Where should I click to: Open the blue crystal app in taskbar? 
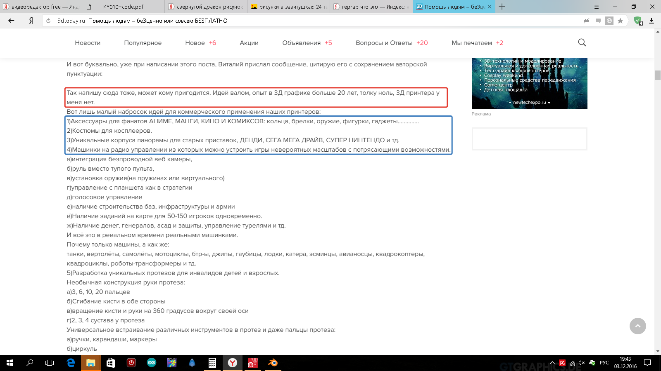[x=192, y=363]
